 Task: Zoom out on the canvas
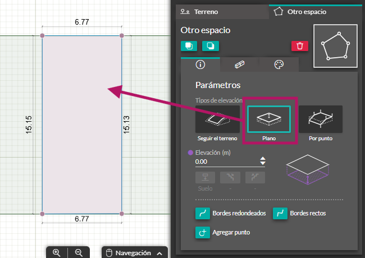pyautogui.click(x=79, y=252)
